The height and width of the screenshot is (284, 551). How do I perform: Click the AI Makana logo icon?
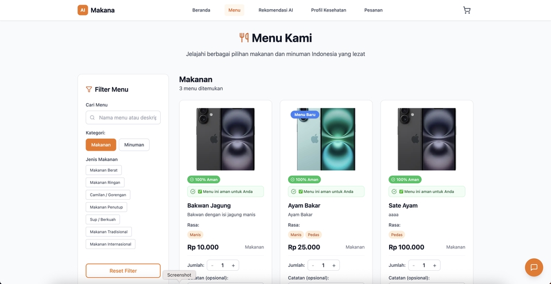[83, 10]
